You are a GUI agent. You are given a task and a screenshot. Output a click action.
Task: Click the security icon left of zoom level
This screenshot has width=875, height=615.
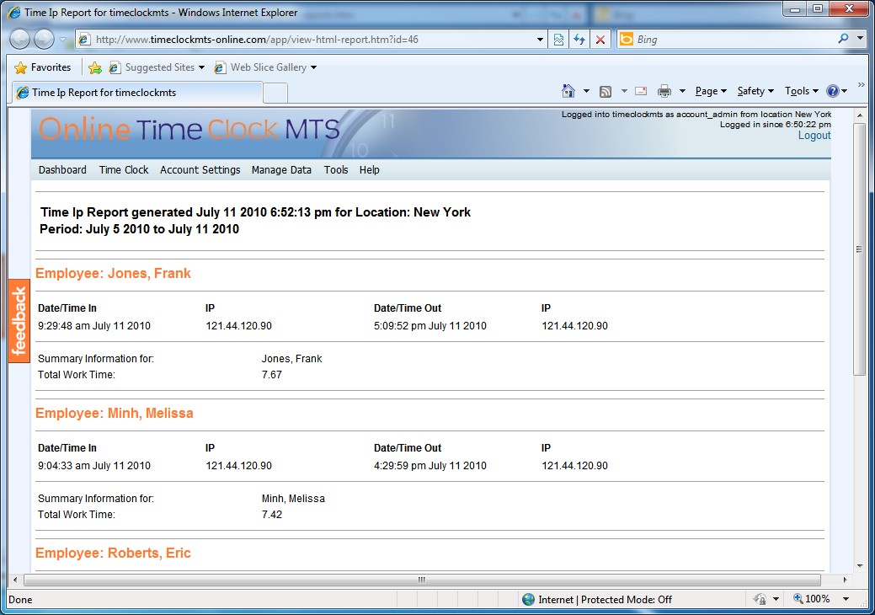[760, 599]
